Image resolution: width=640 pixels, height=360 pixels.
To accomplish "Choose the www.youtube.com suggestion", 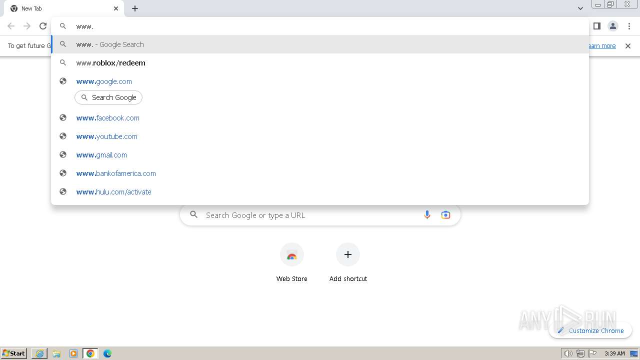I will pyautogui.click(x=320, y=136).
